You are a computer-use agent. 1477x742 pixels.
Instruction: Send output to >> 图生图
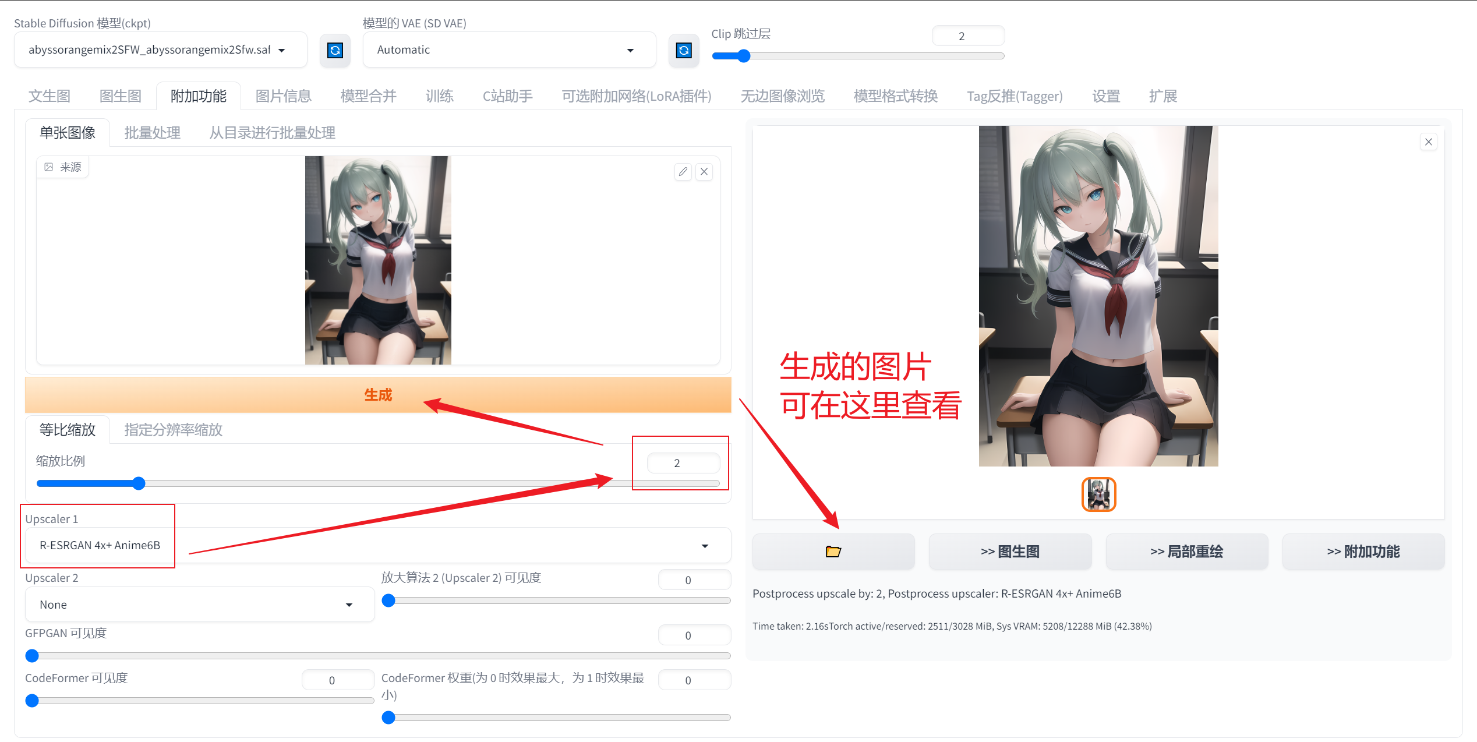pyautogui.click(x=1010, y=551)
